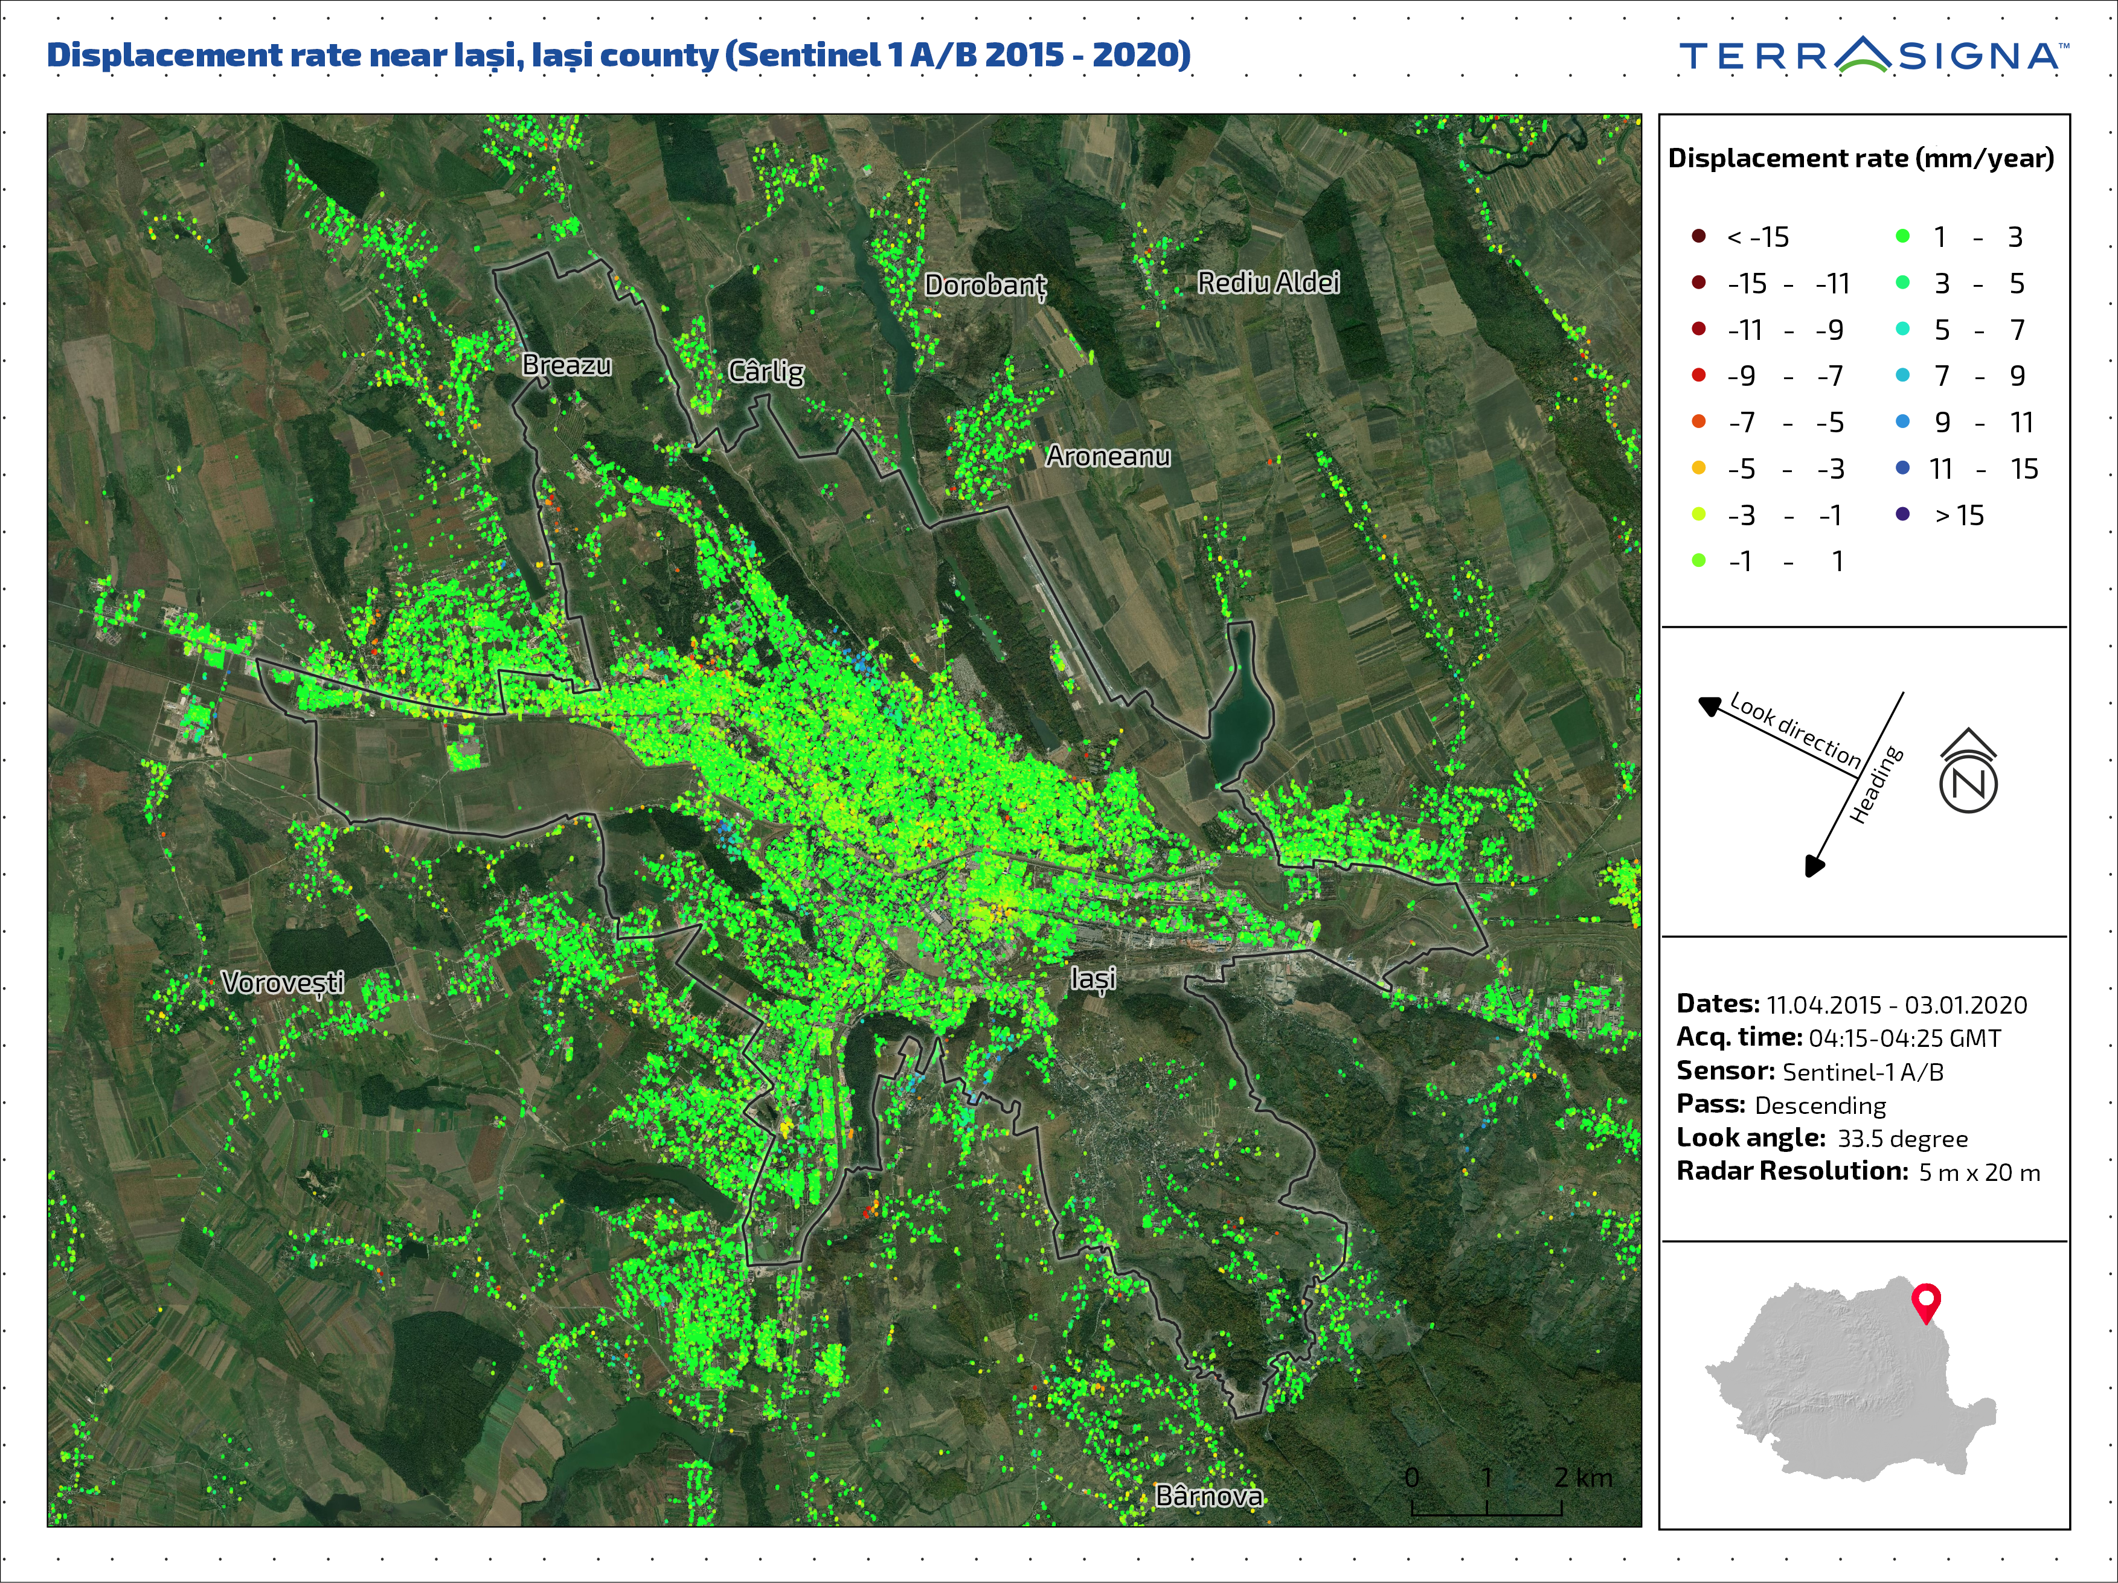Click the Aroneanu place label
The image size is (2118, 1583).
click(x=1108, y=456)
